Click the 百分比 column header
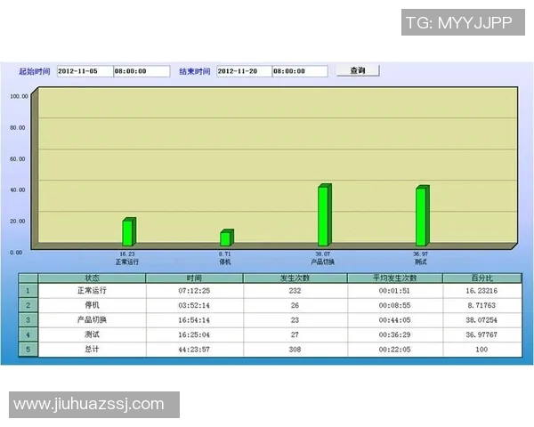 point(481,278)
